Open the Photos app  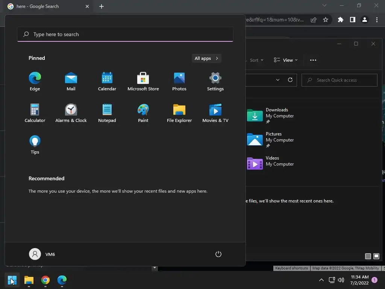[179, 82]
